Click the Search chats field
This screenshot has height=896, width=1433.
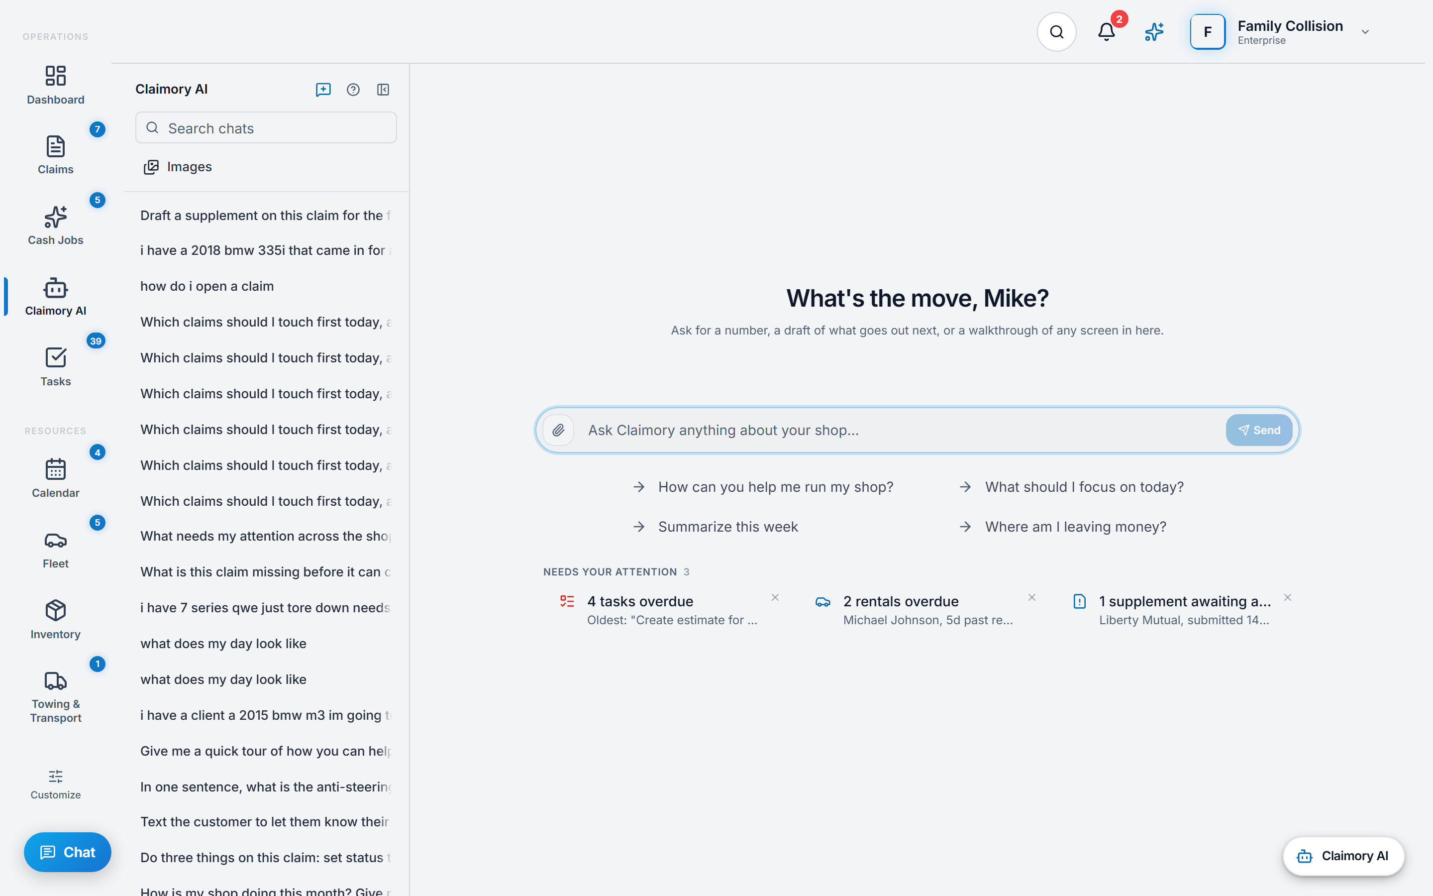pyautogui.click(x=266, y=128)
